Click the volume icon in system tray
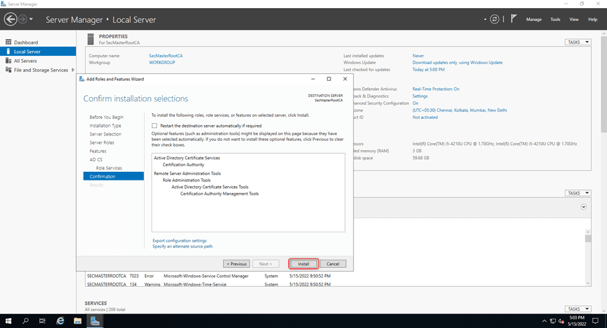Image resolution: width=607 pixels, height=328 pixels. (562, 321)
